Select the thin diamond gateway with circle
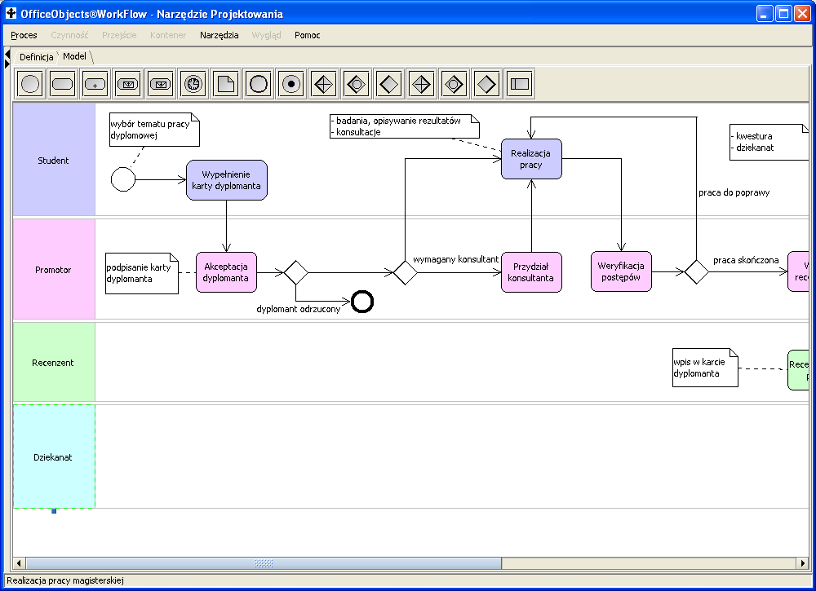 [x=454, y=84]
